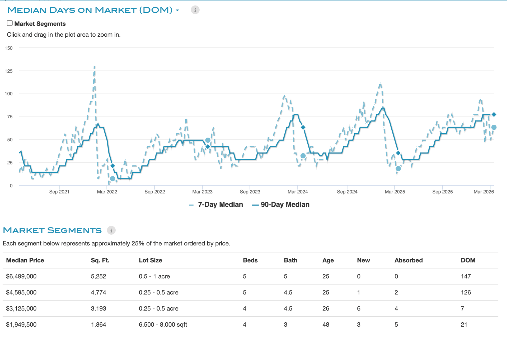Screen dimensions: 507x339
Task: Click the Median Price column header
Action: [25, 260]
